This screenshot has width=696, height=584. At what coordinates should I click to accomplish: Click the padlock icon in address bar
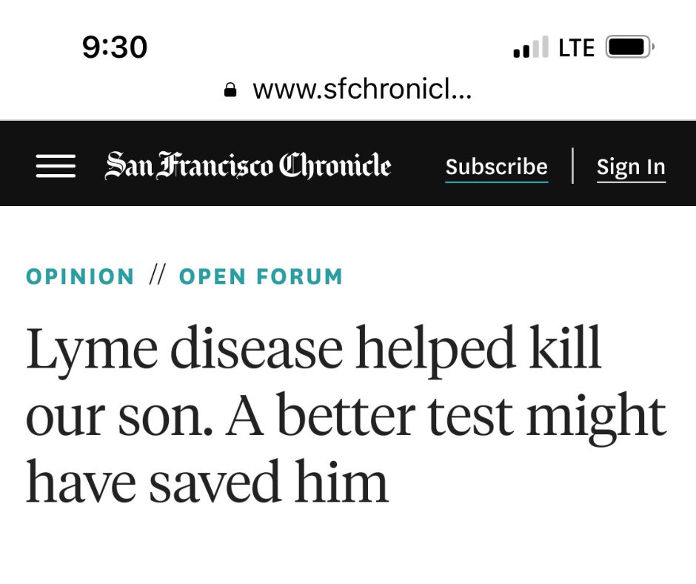click(x=230, y=90)
